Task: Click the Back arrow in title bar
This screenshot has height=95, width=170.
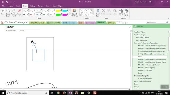Action: click(x=3, y=2)
